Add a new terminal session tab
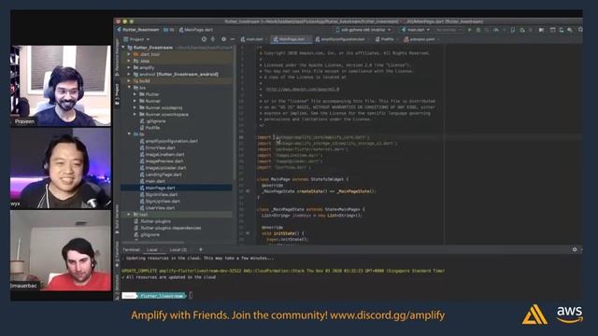The width and height of the screenshot is (598, 336). click(x=201, y=249)
